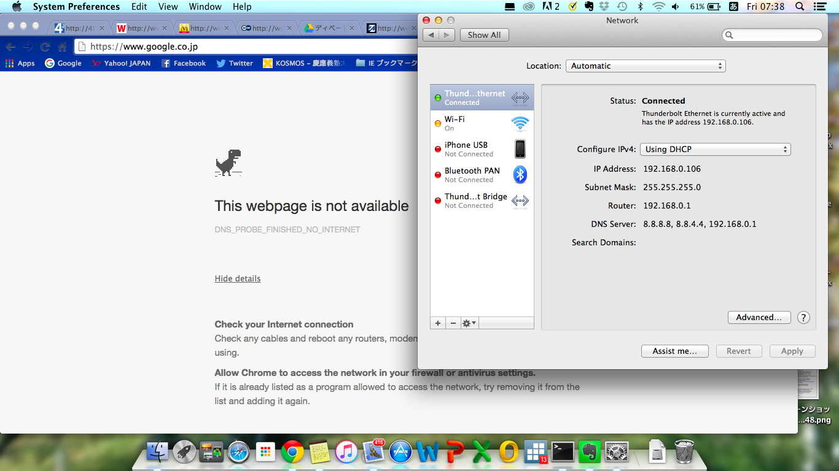Click the Chrome home icon
Screen dimensions: 839x471
pos(62,47)
